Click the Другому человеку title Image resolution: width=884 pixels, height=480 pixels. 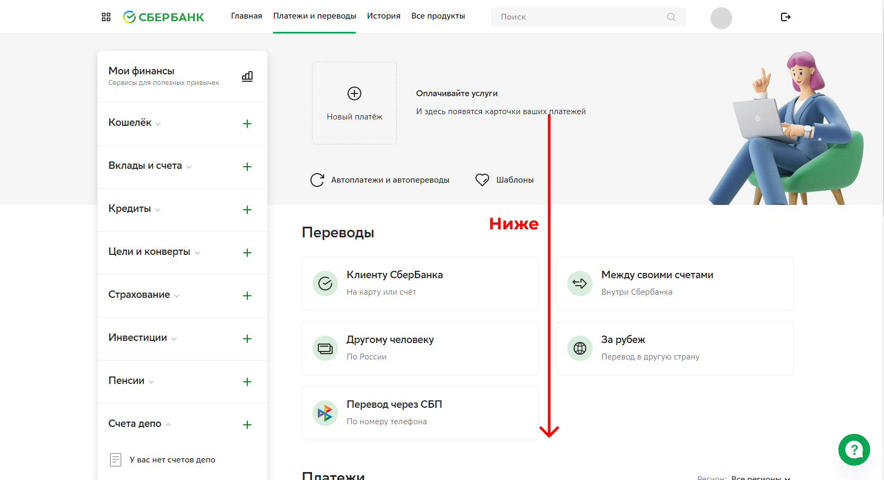click(390, 340)
